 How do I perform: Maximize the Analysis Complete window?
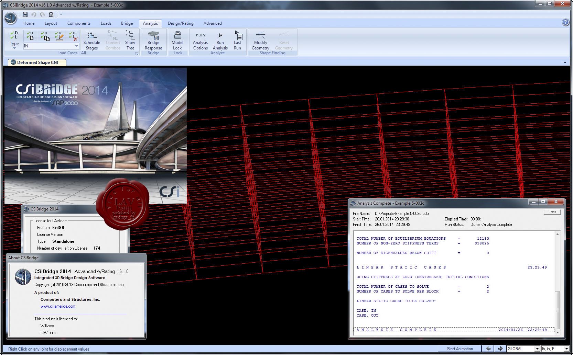543,202
